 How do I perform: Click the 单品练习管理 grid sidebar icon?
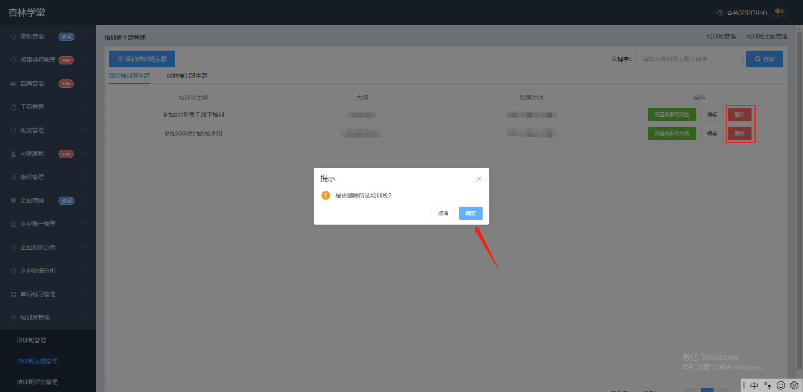[x=13, y=295]
